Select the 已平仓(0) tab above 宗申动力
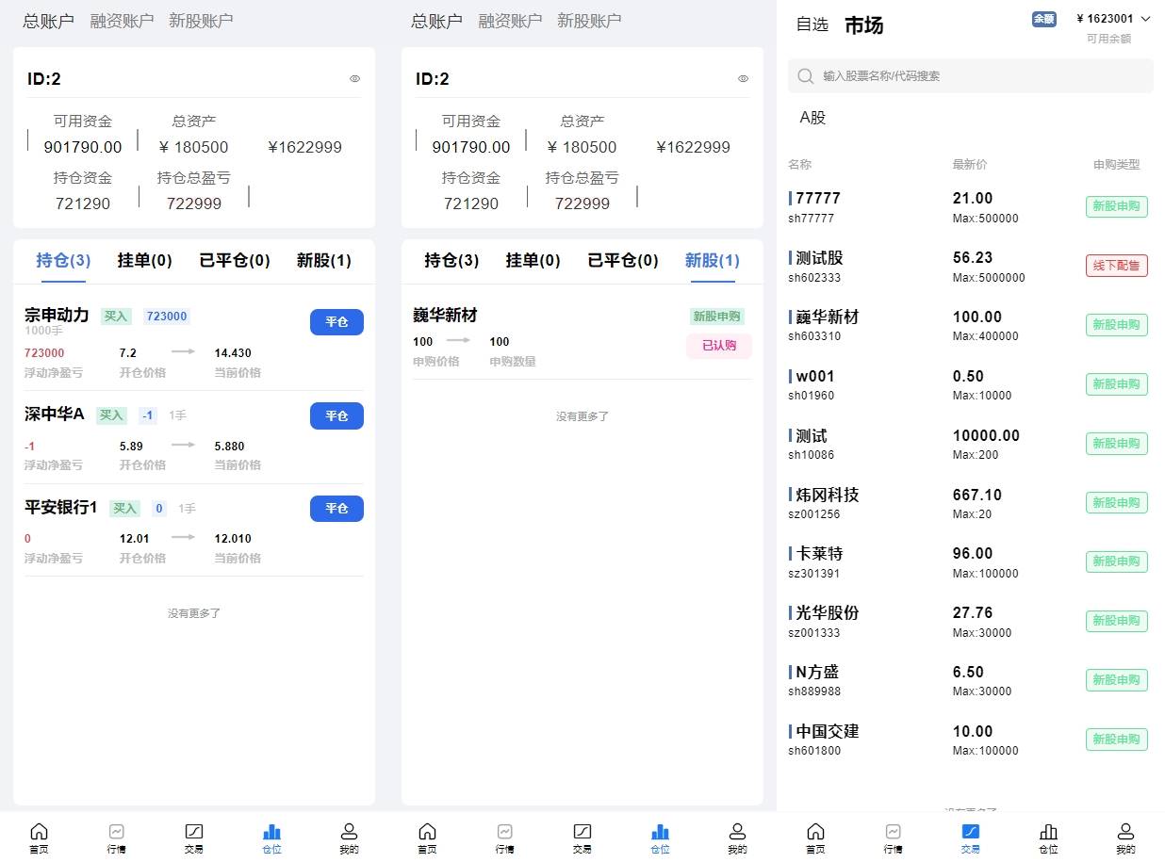Viewport: 1165px width, 862px height. pos(235,261)
